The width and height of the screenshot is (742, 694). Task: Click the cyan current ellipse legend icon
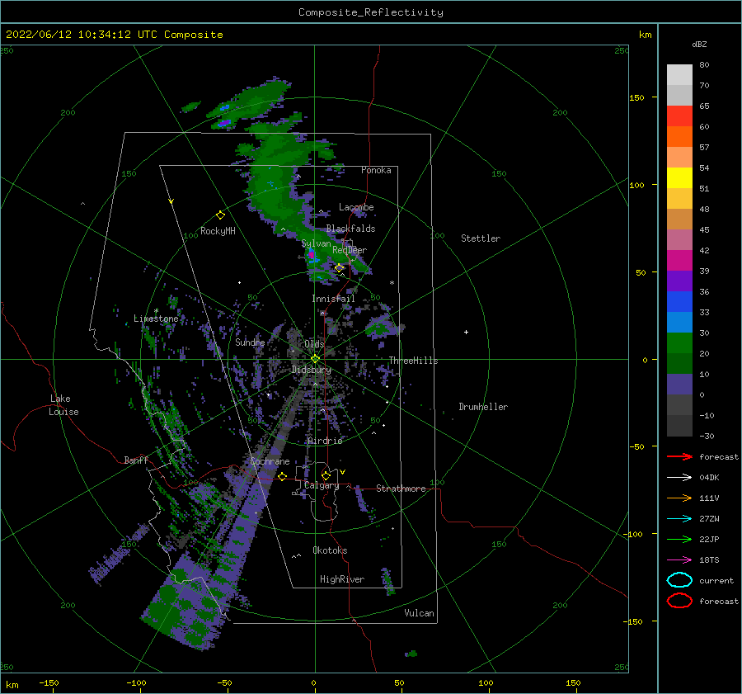679,580
